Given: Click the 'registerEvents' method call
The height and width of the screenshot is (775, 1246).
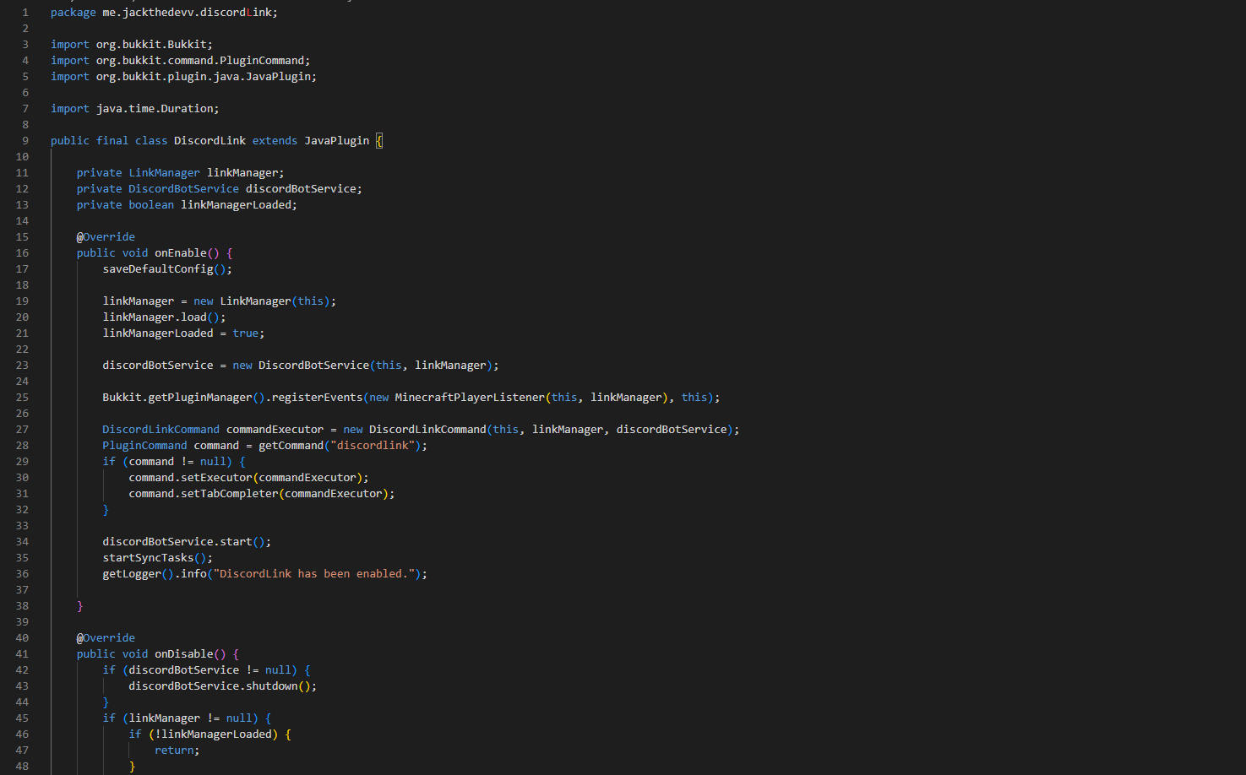Looking at the screenshot, I should click(x=317, y=398).
